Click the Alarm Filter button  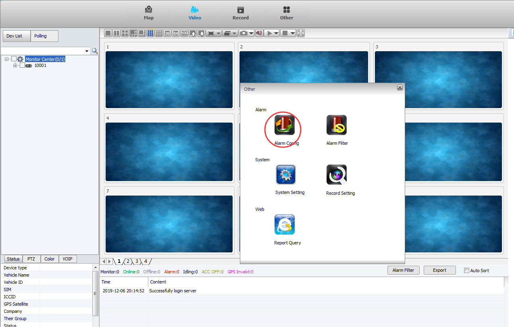pos(403,270)
